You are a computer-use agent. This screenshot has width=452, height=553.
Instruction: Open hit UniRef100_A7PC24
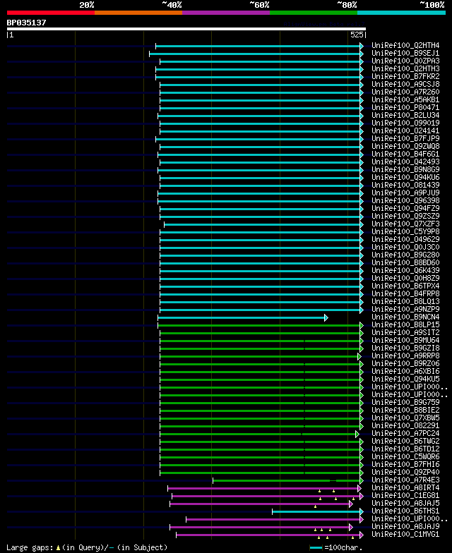click(405, 433)
